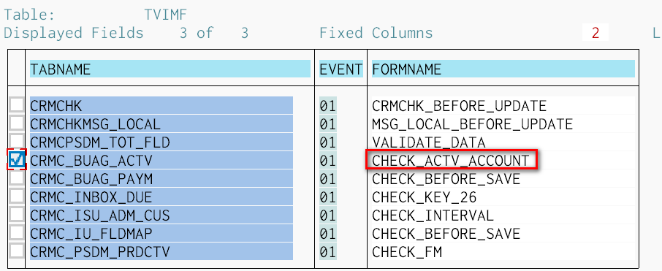Tick the CRMC_PSDM_PRDCTV row checkbox
This screenshot has height=271, width=662.
click(x=17, y=251)
